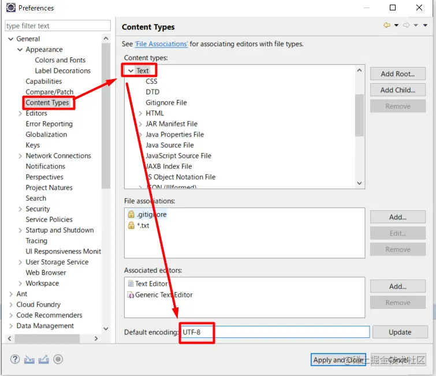Viewport: 436px width, 376px height.
Task: Collapse the General tree node
Action: tap(11, 39)
